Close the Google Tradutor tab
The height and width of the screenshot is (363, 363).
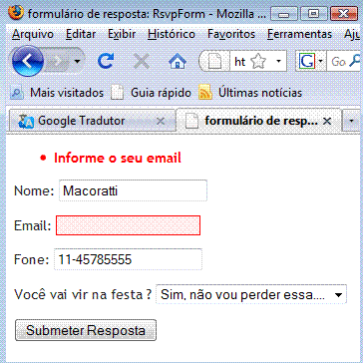161,122
